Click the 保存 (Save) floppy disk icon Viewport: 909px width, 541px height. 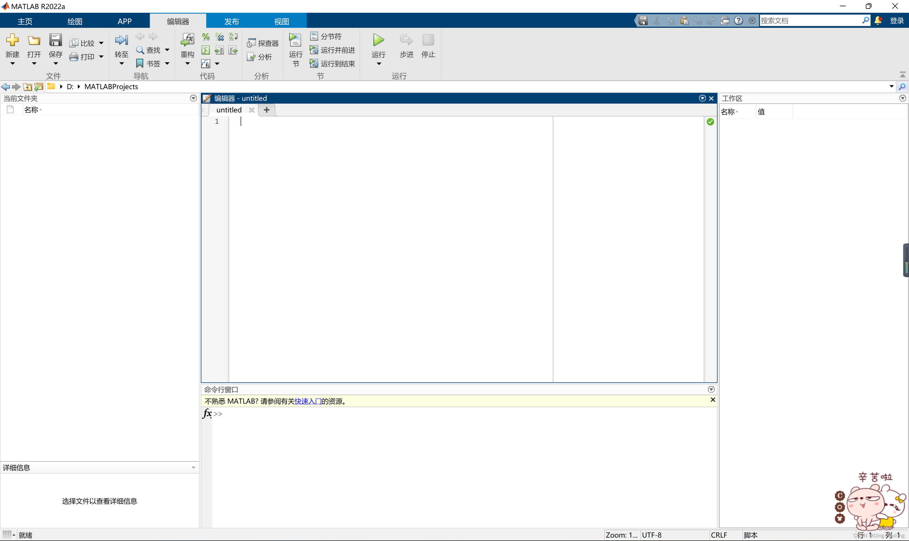tap(55, 40)
